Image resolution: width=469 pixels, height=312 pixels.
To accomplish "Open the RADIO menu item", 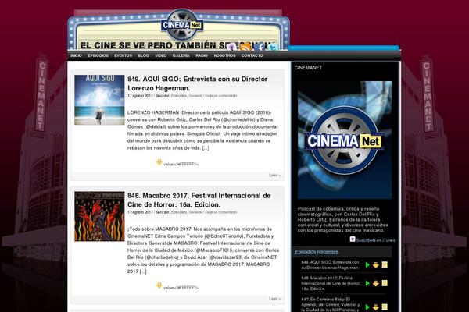I will point(202,55).
